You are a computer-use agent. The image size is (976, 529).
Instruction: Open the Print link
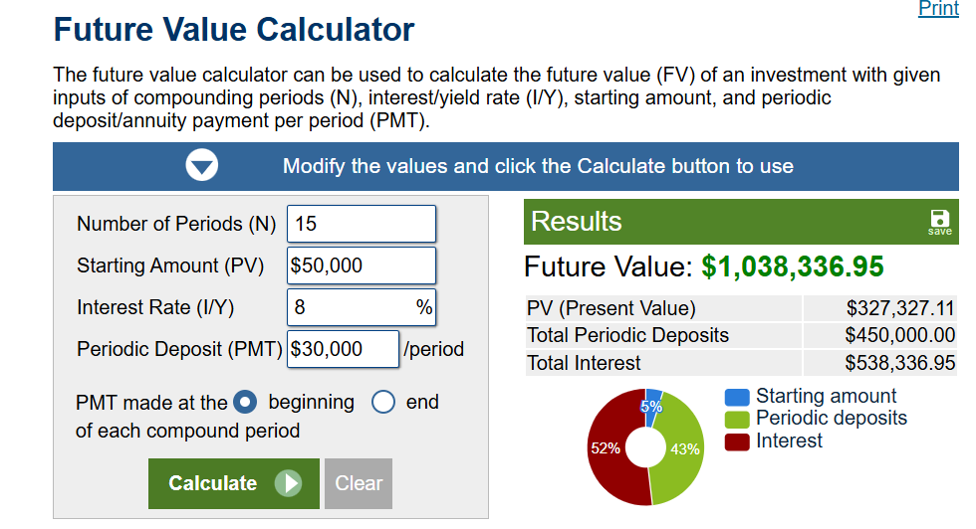(938, 8)
